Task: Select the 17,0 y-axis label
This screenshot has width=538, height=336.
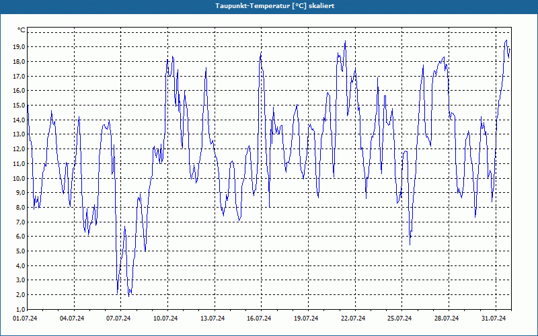Action: point(20,76)
